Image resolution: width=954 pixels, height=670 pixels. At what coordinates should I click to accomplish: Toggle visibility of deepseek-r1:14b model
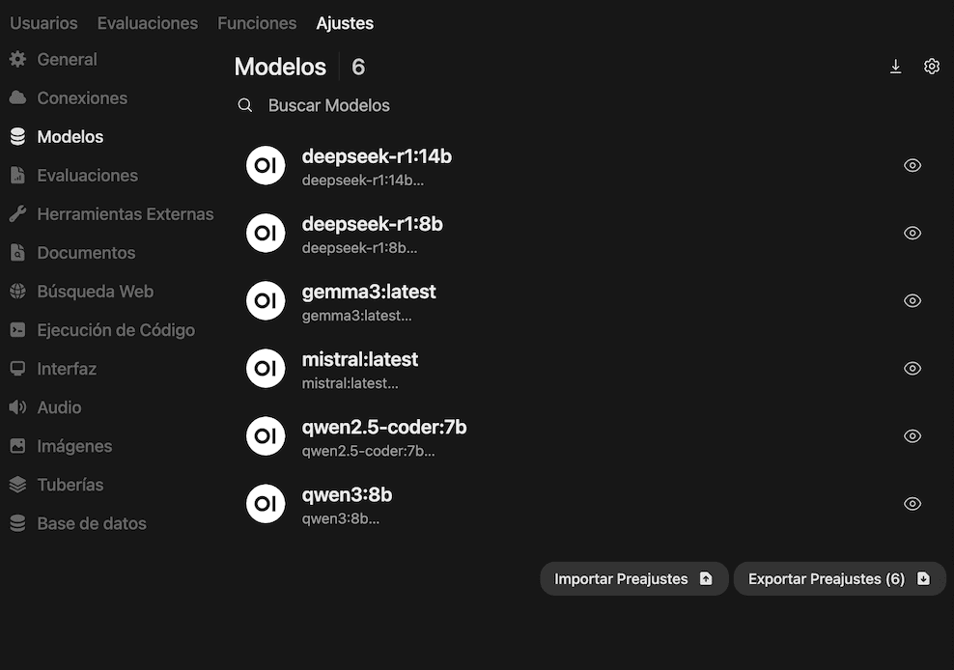pyautogui.click(x=912, y=165)
